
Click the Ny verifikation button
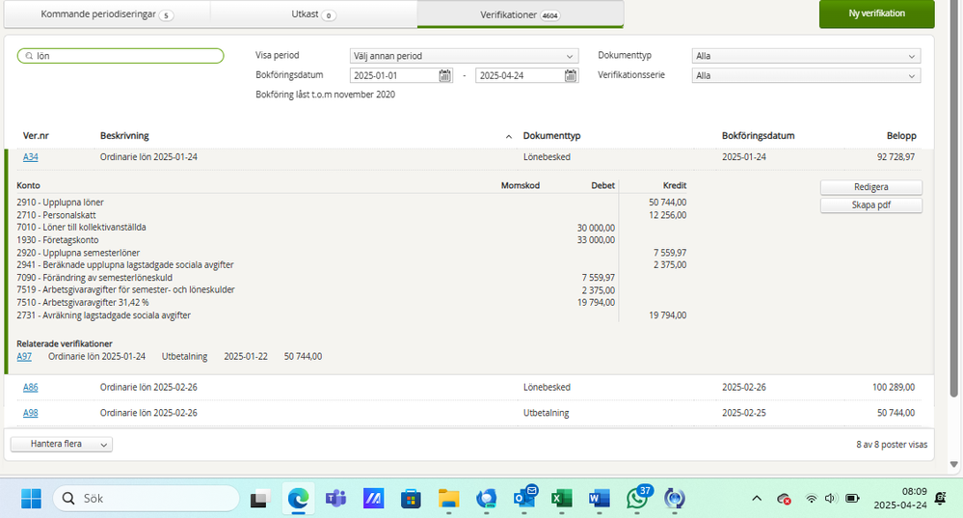[876, 14]
